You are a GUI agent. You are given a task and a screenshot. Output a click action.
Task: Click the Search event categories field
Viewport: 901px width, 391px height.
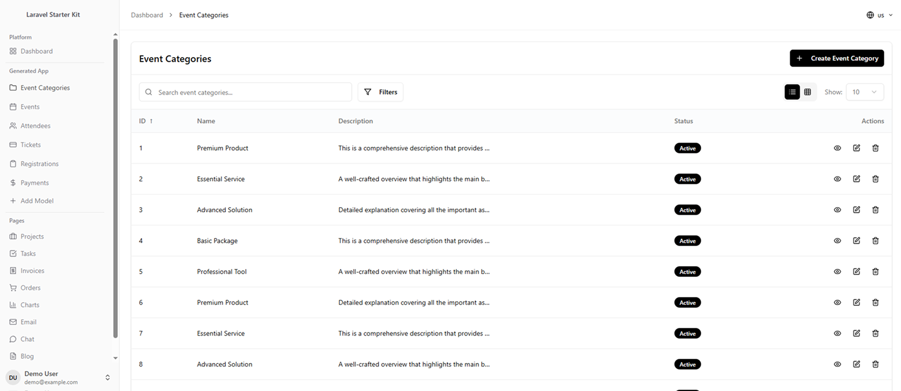pos(245,92)
